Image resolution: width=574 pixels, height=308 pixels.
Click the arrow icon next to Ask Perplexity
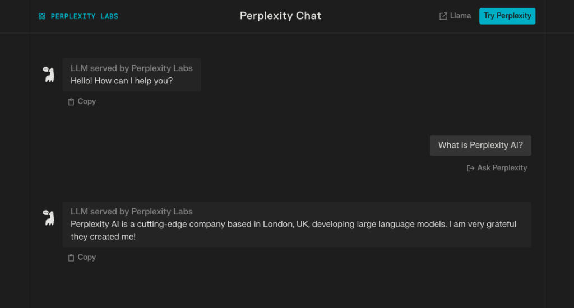(470, 168)
